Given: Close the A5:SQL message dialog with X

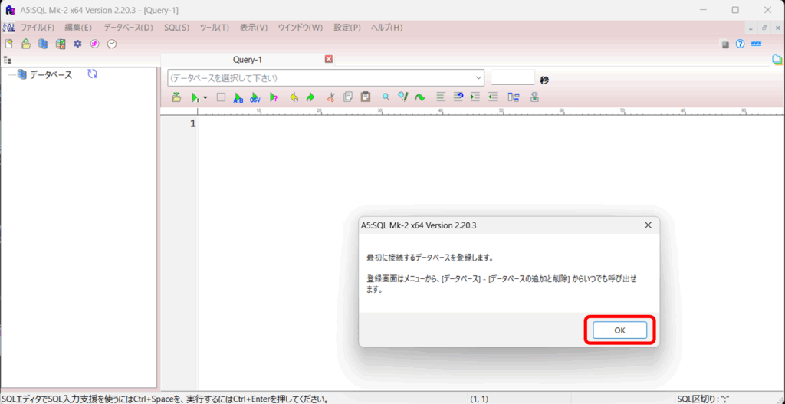Looking at the screenshot, I should 648,225.
